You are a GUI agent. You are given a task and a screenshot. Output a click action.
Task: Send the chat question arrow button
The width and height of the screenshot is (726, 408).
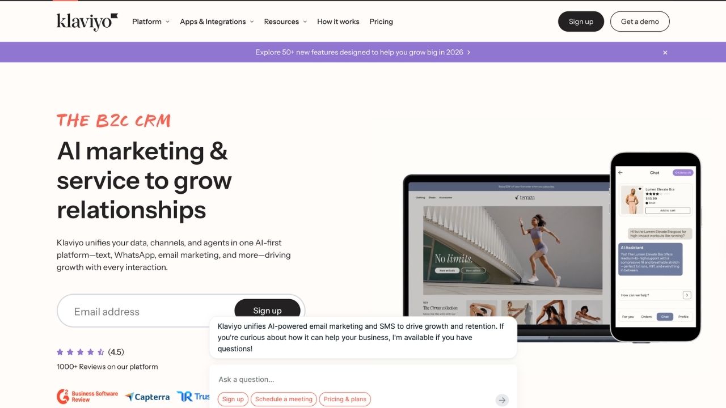click(x=502, y=400)
